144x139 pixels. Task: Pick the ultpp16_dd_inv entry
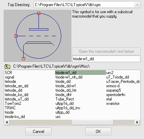[x=68, y=108]
